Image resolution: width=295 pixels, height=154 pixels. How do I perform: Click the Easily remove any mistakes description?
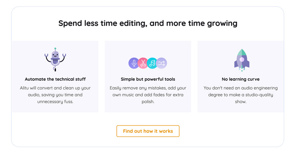click(x=148, y=95)
